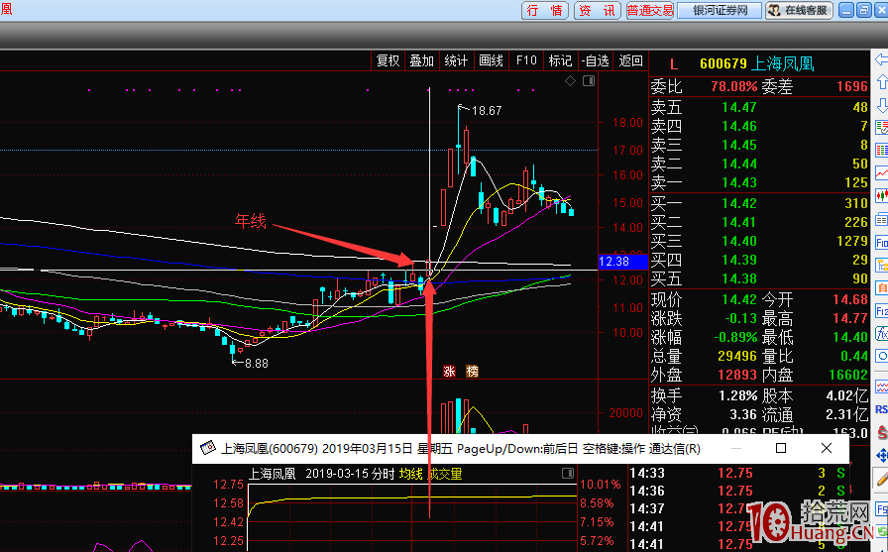The height and width of the screenshot is (552, 888).
Task: Click the 普通交易 trading button
Action: pos(649,10)
